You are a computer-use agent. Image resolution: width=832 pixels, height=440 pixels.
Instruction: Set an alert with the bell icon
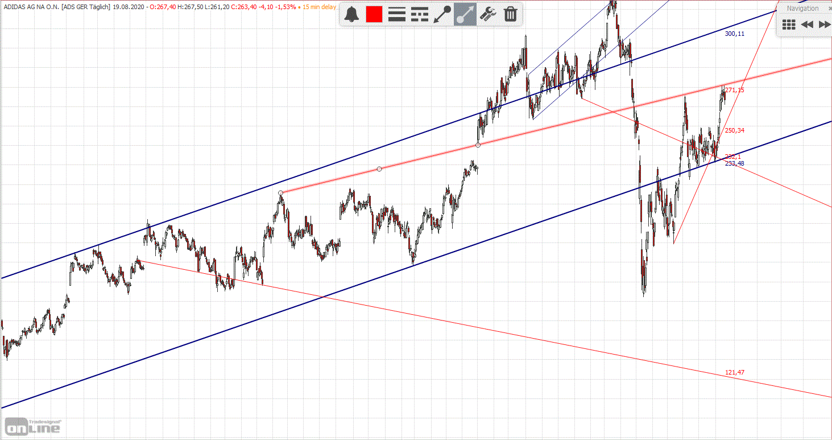point(352,14)
